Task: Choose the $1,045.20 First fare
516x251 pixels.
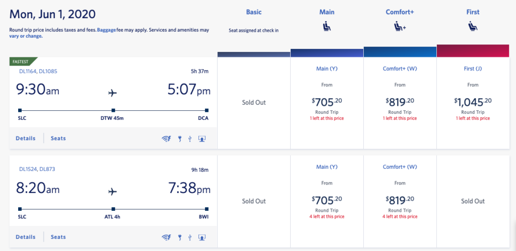Action: pos(473,102)
